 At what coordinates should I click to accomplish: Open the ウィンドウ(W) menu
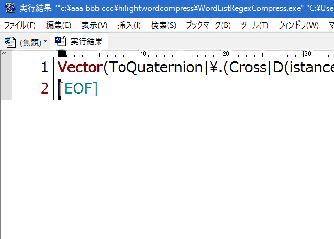(298, 25)
